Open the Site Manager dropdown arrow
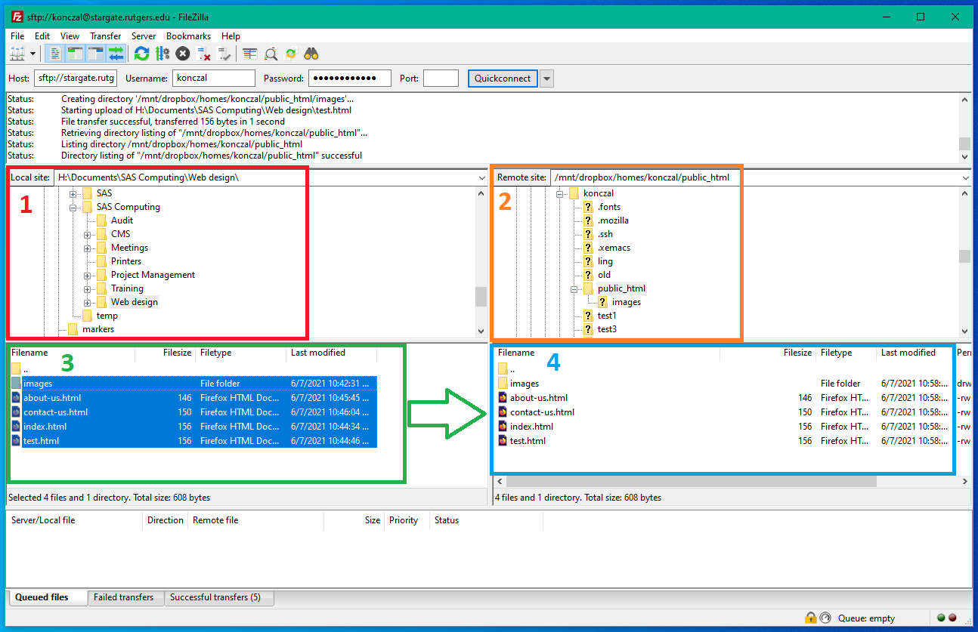 coord(32,54)
